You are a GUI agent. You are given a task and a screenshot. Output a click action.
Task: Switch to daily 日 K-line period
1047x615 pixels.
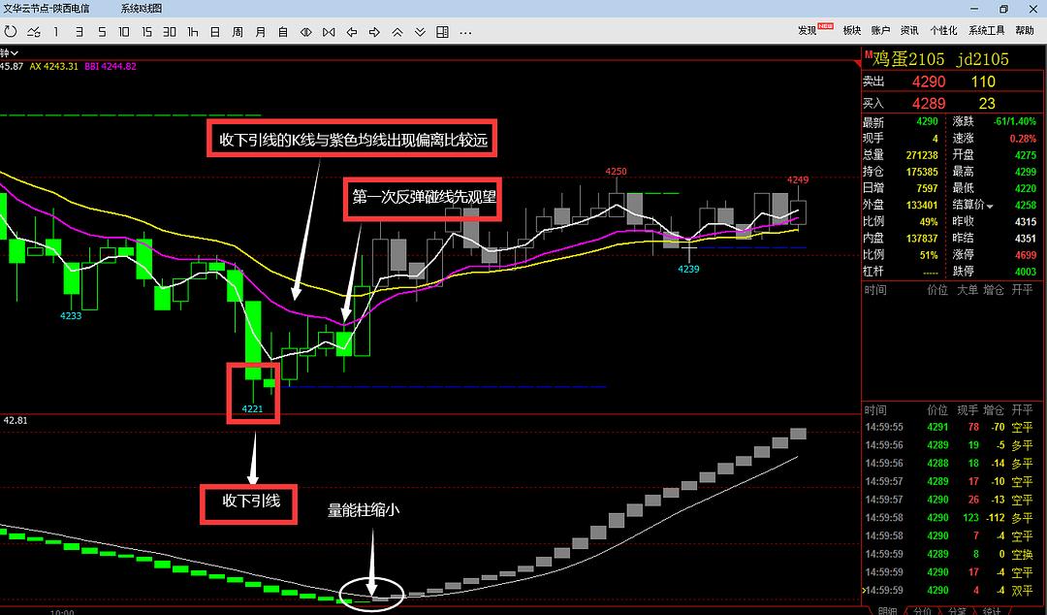click(214, 32)
